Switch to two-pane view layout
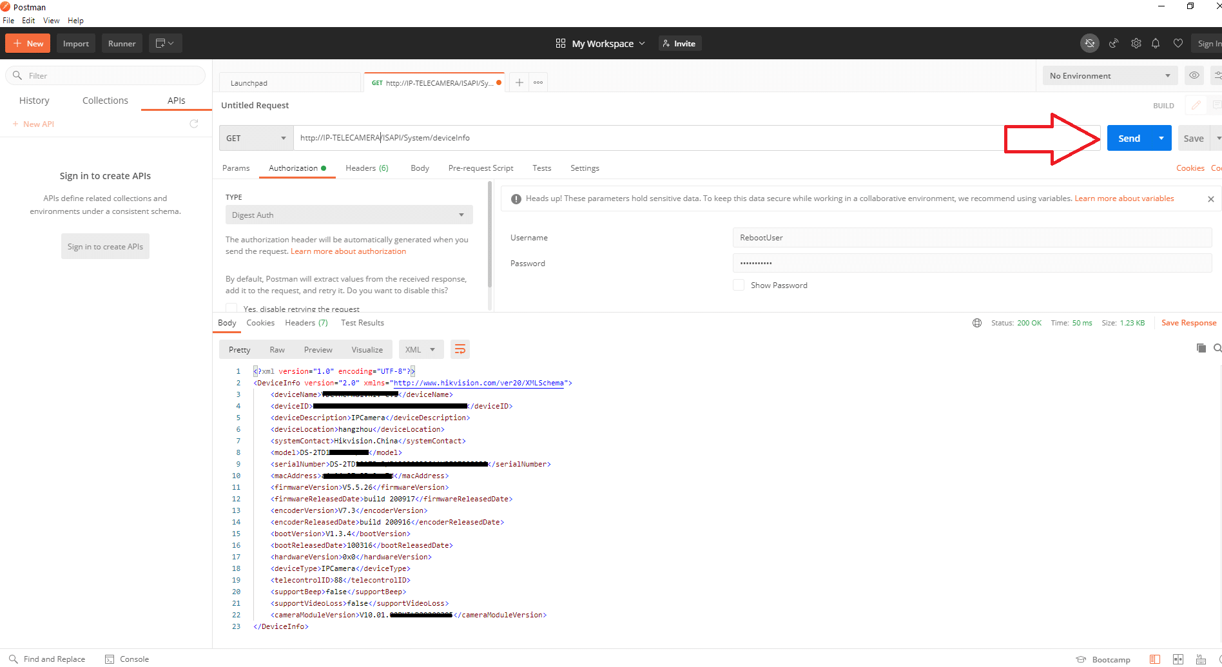1222x667 pixels. [1178, 659]
